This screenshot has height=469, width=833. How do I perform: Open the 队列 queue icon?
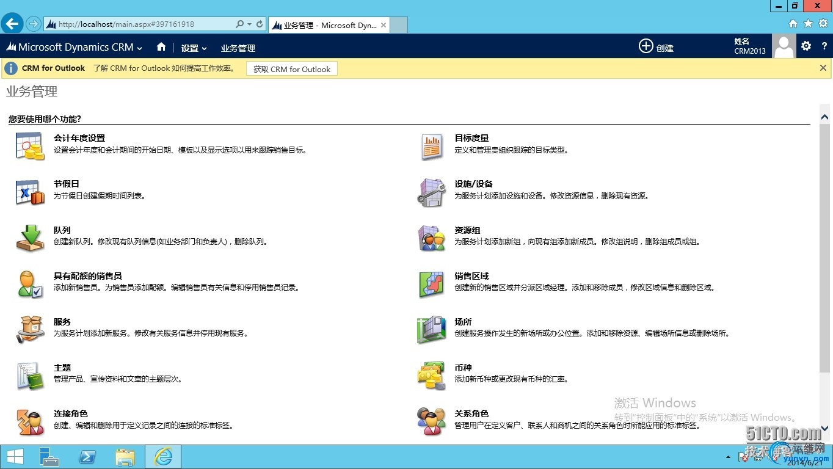pos(30,238)
